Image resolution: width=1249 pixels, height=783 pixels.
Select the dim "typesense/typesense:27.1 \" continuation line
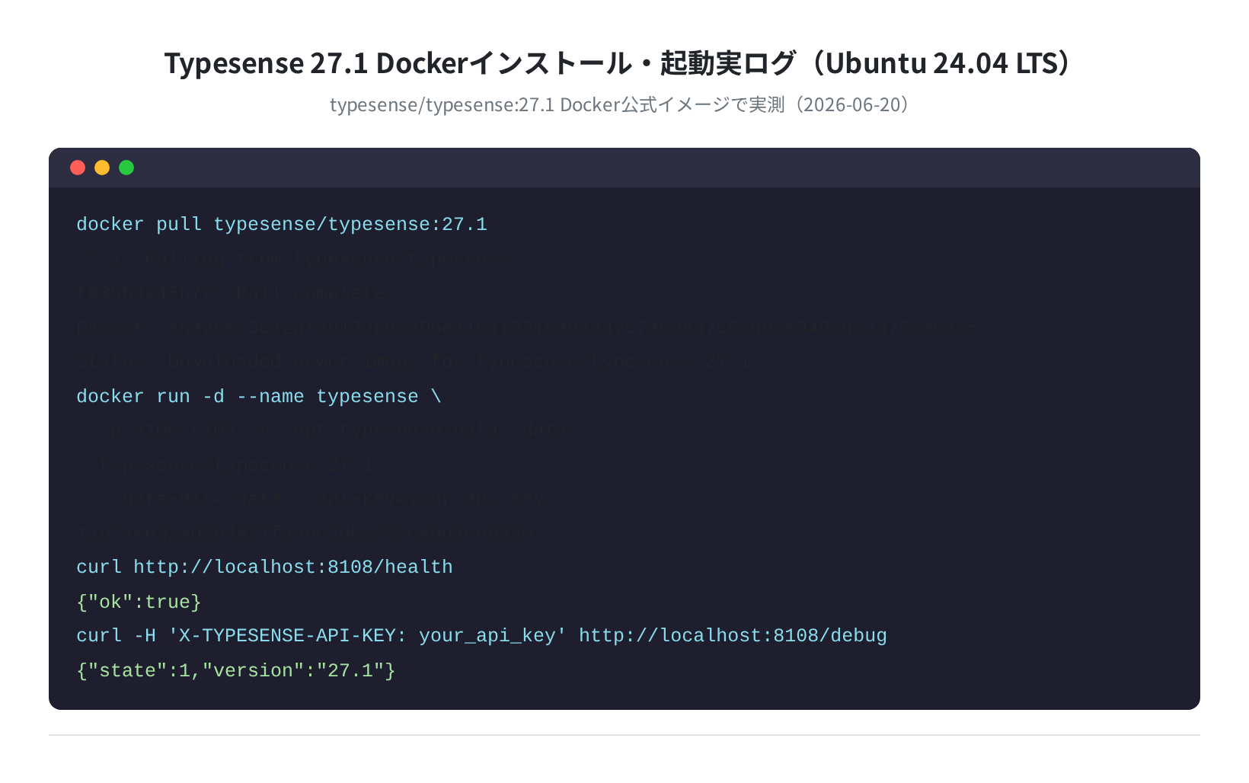click(248, 465)
